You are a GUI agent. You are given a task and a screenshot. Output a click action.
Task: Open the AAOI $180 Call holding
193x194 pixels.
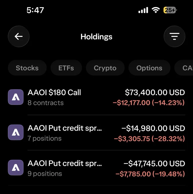pos(96,97)
